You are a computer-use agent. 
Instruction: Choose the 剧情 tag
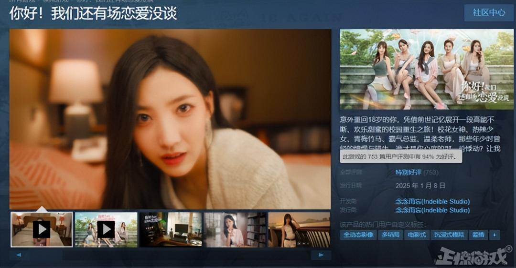(x=478, y=235)
